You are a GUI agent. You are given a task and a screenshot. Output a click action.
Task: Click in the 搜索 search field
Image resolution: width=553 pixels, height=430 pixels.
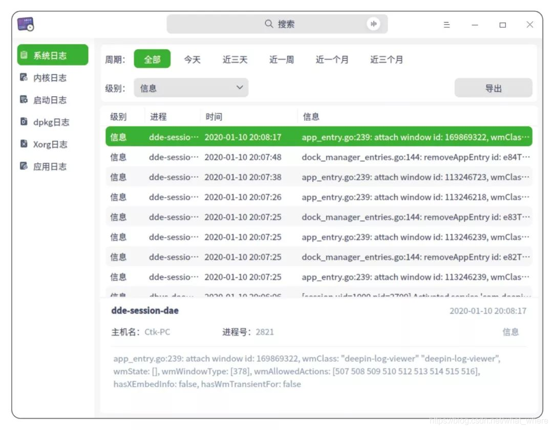click(x=277, y=24)
